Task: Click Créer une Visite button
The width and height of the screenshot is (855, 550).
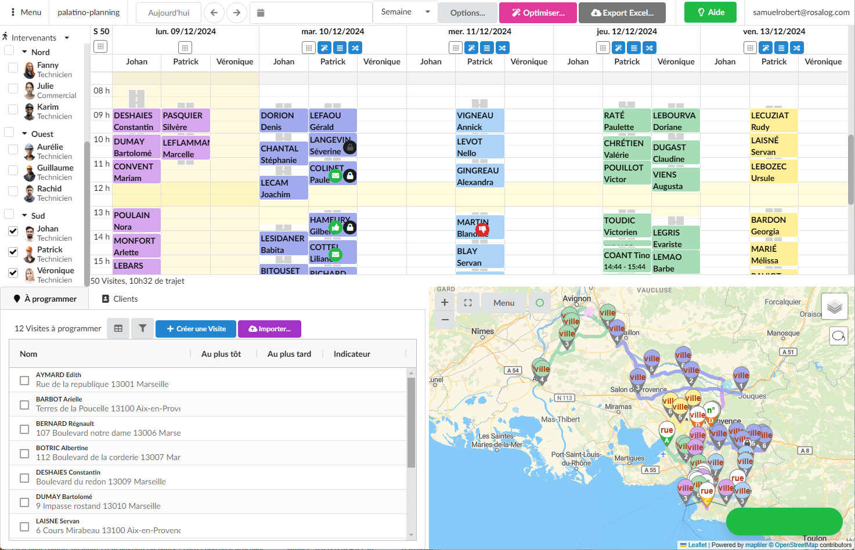Action: (196, 328)
